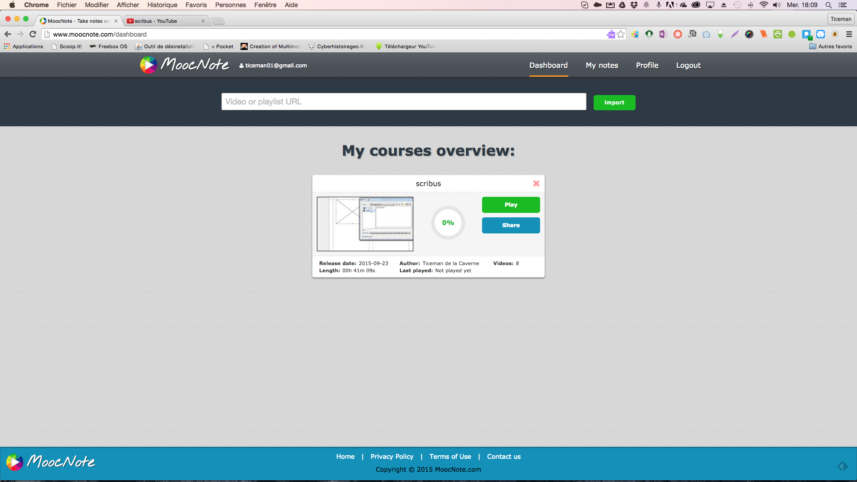Click the green download arrow extension icon

coord(720,34)
